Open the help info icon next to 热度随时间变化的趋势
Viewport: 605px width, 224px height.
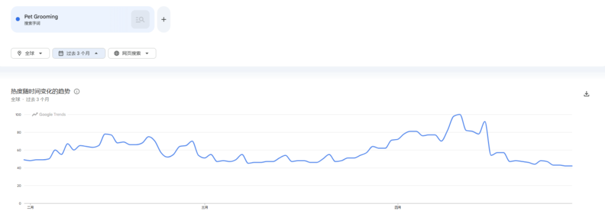(x=77, y=92)
